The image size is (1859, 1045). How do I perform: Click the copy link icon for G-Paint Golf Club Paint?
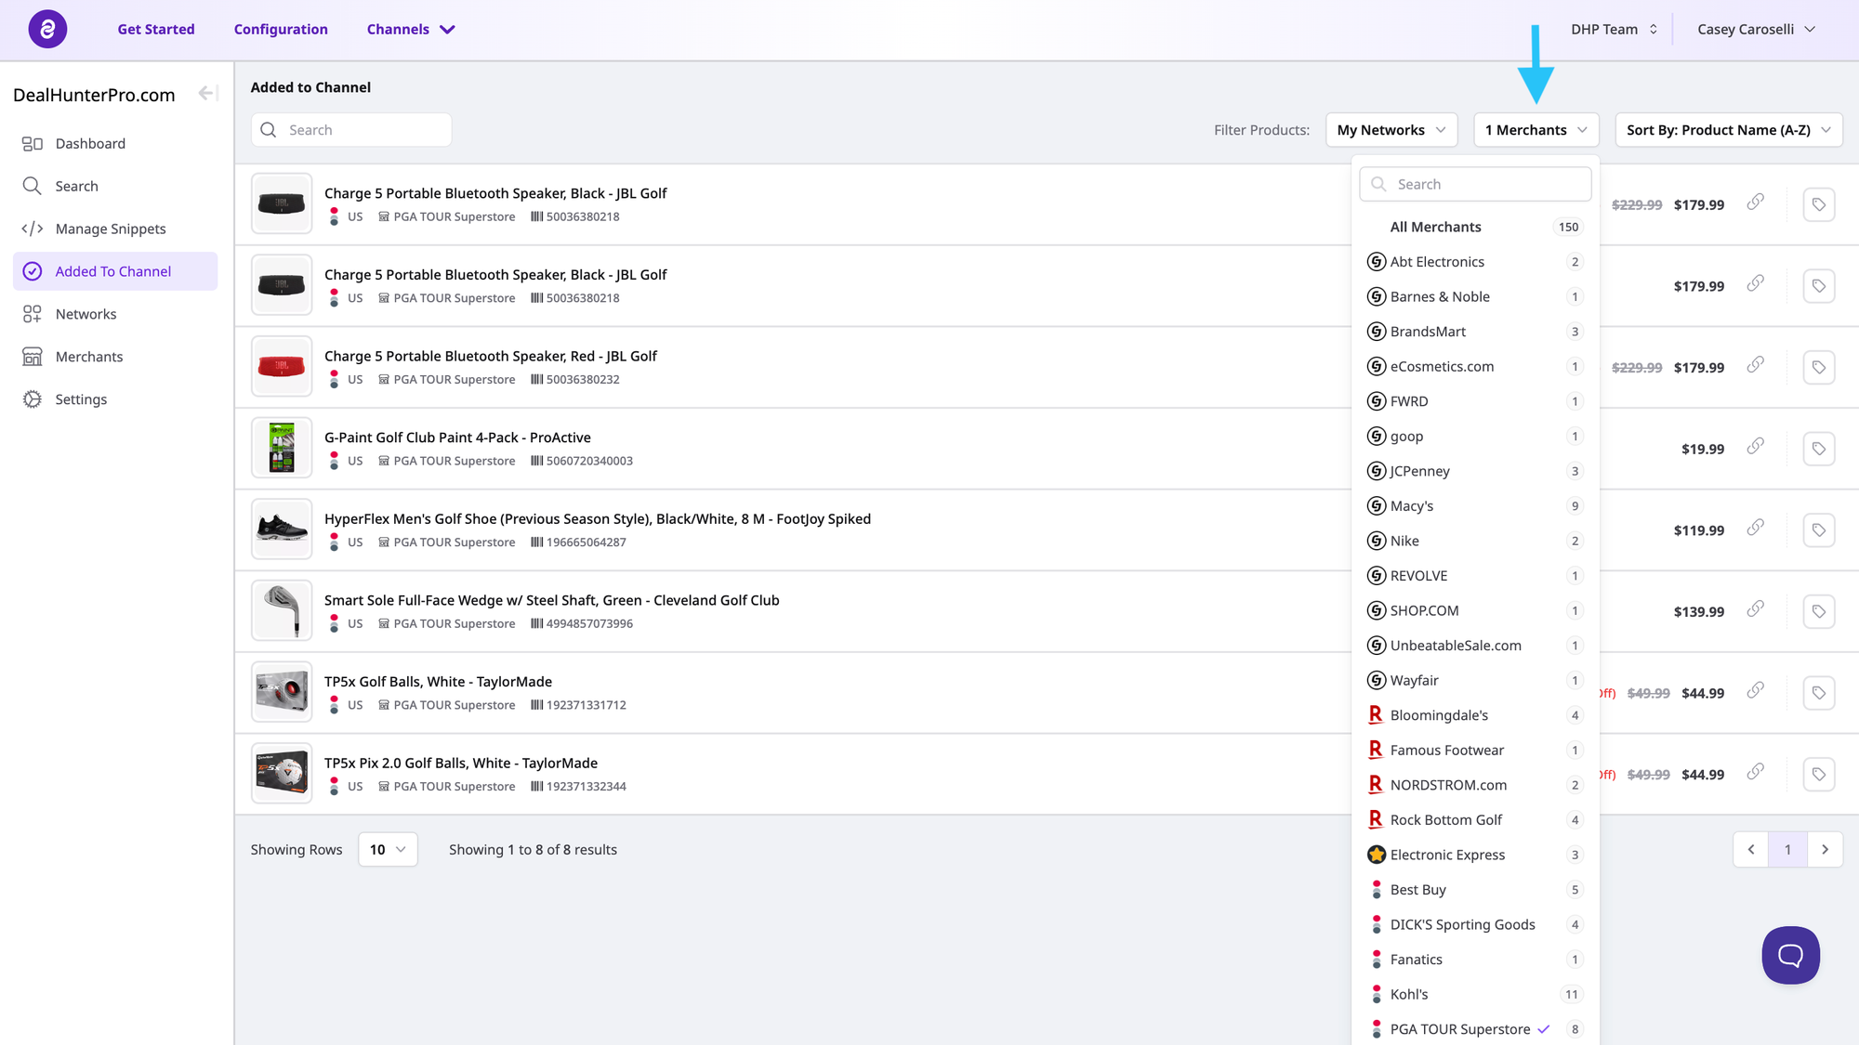[1755, 447]
